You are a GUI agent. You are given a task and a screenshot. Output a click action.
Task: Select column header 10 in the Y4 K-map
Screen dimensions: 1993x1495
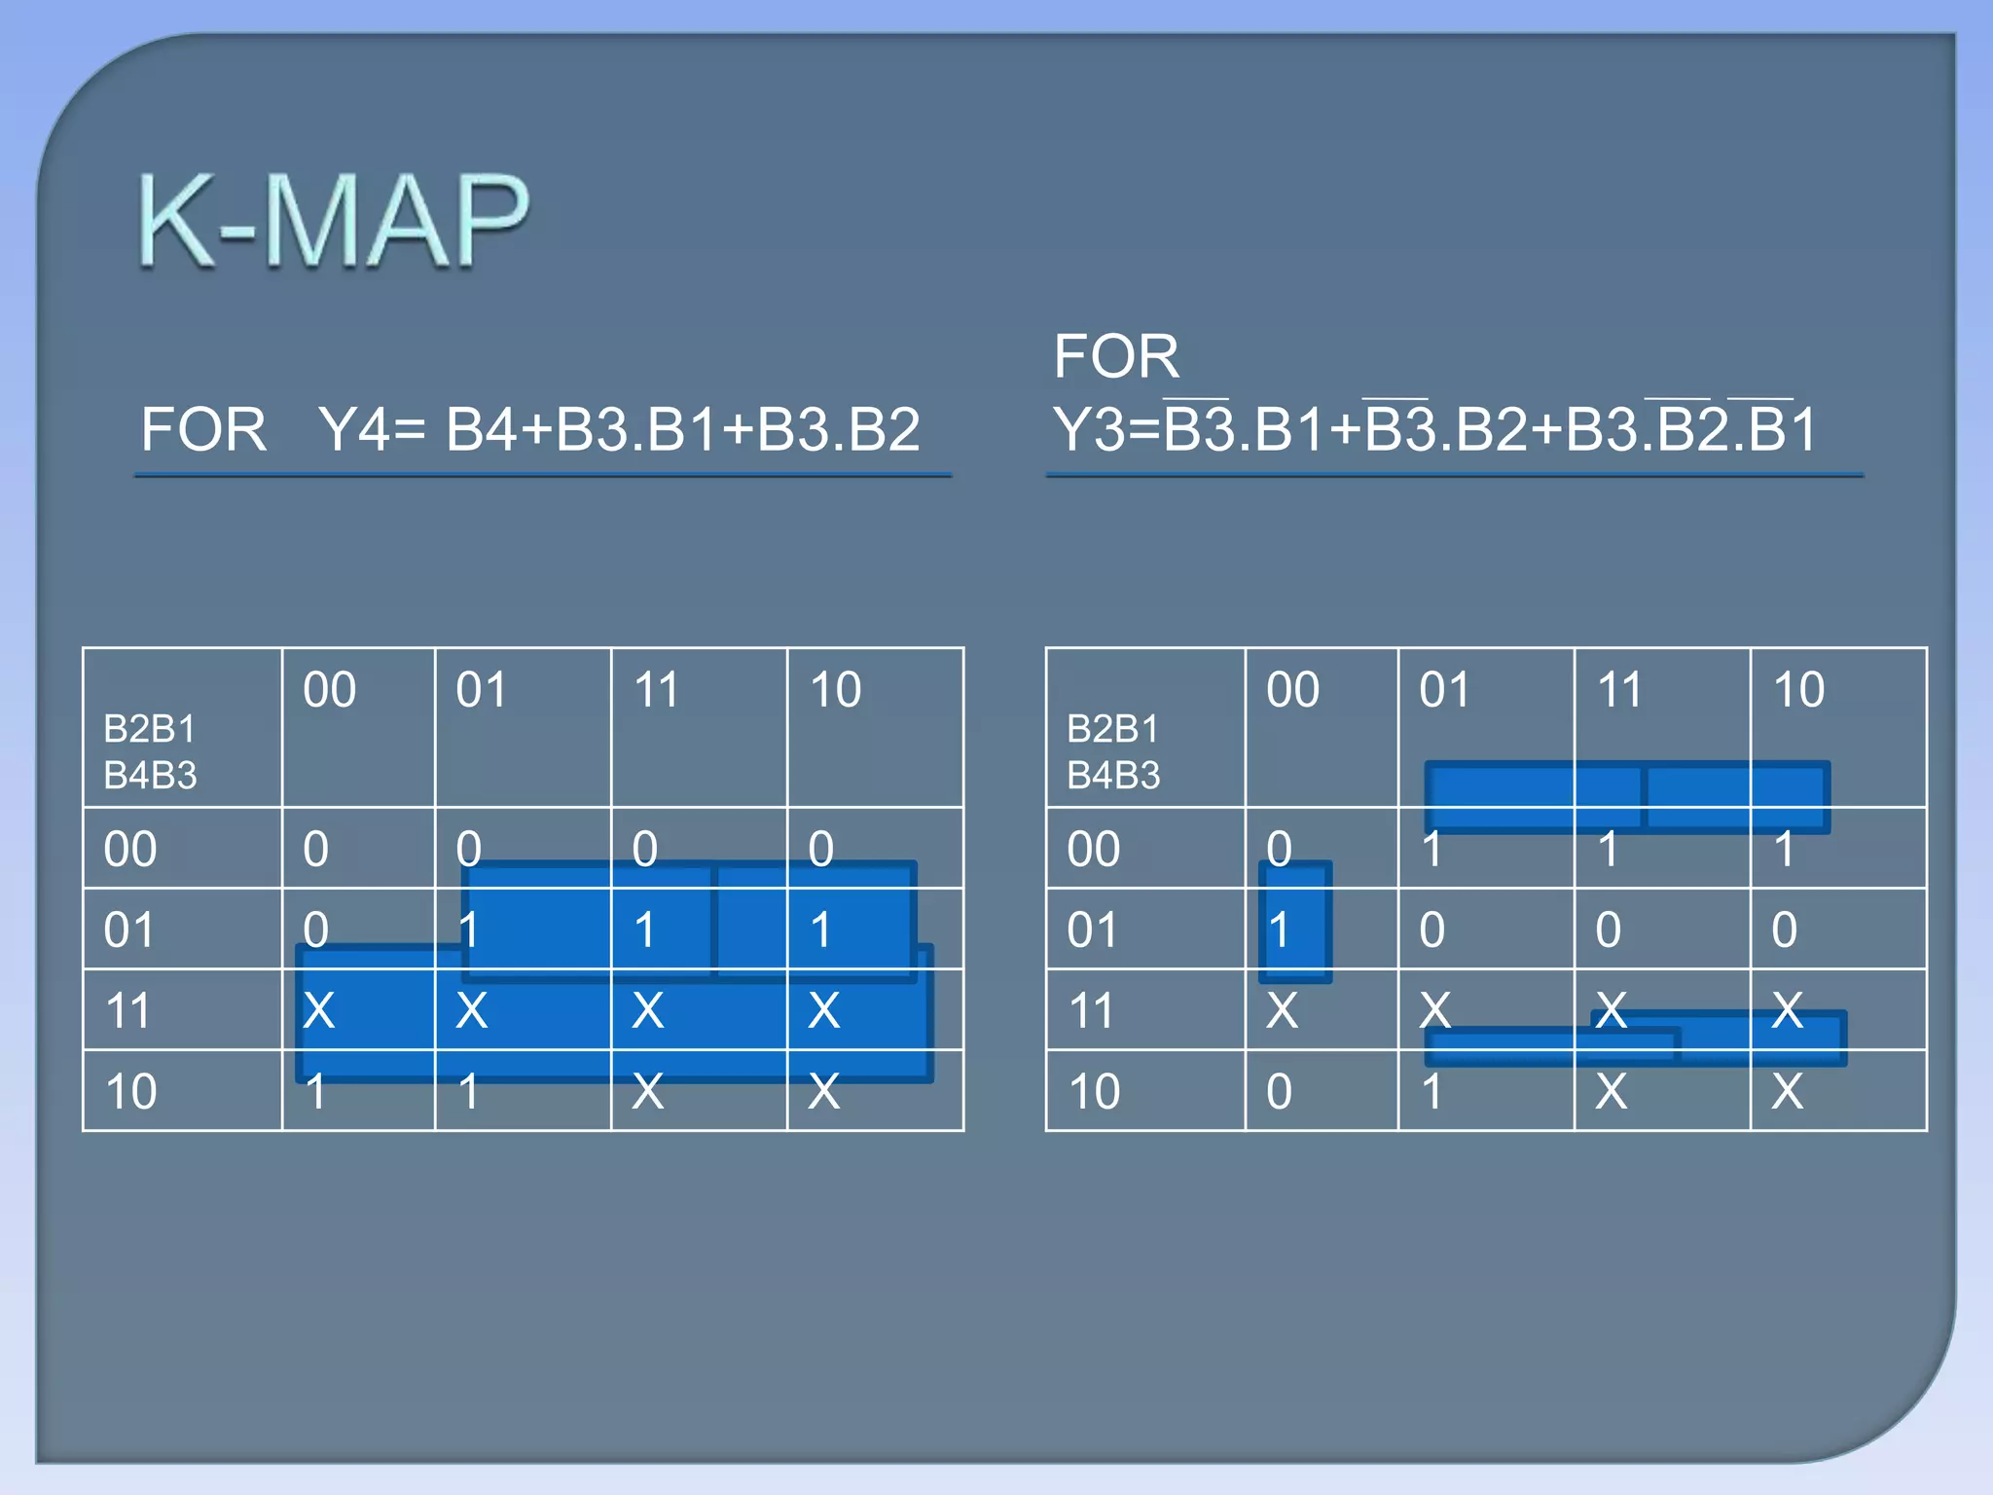875,727
